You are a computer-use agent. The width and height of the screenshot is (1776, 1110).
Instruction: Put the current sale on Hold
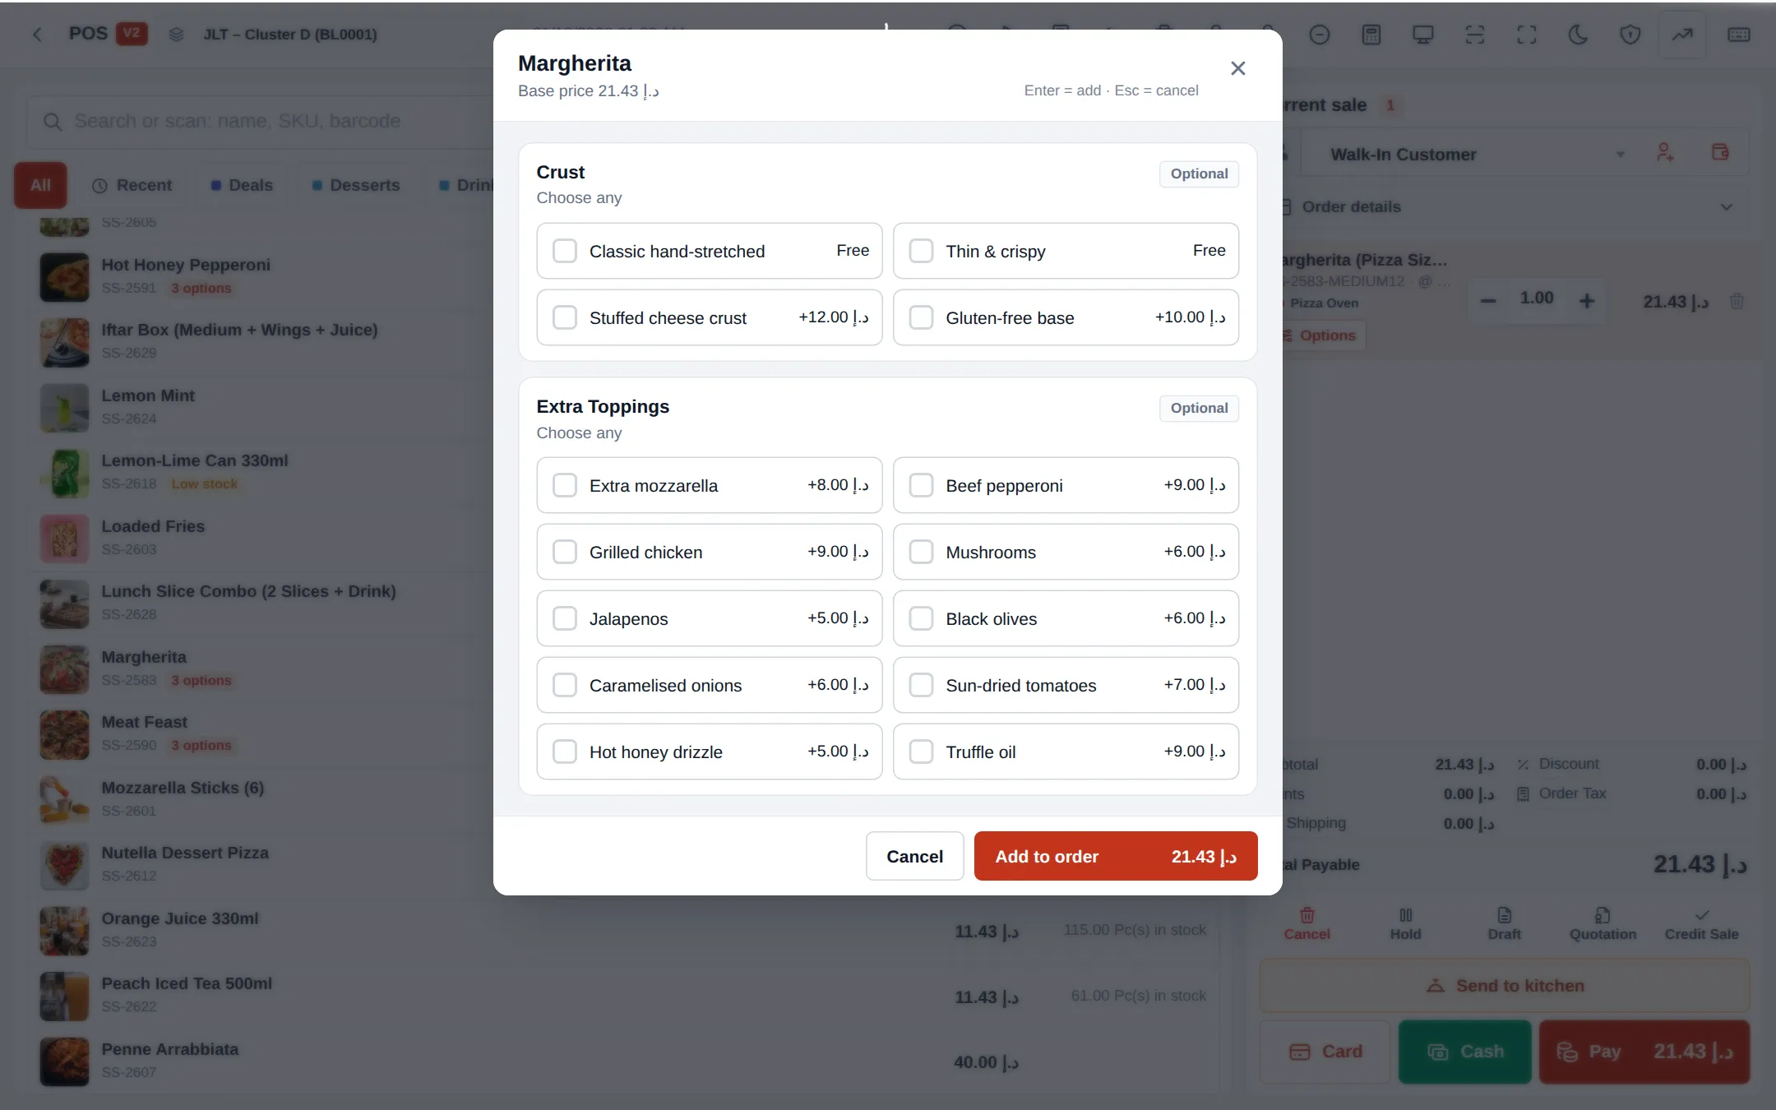click(x=1405, y=924)
